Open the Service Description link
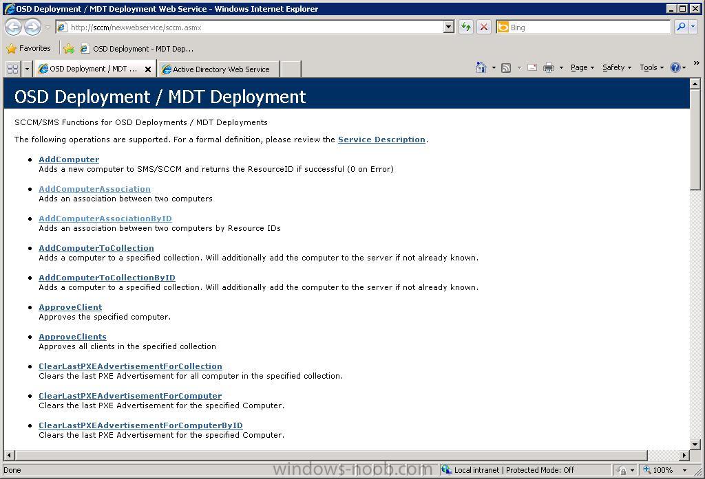Image resolution: width=705 pixels, height=479 pixels. (381, 140)
